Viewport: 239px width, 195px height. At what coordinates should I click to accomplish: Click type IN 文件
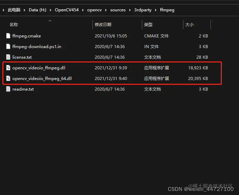point(151,47)
